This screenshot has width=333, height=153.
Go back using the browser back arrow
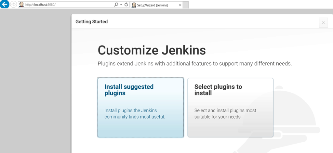(4, 4)
